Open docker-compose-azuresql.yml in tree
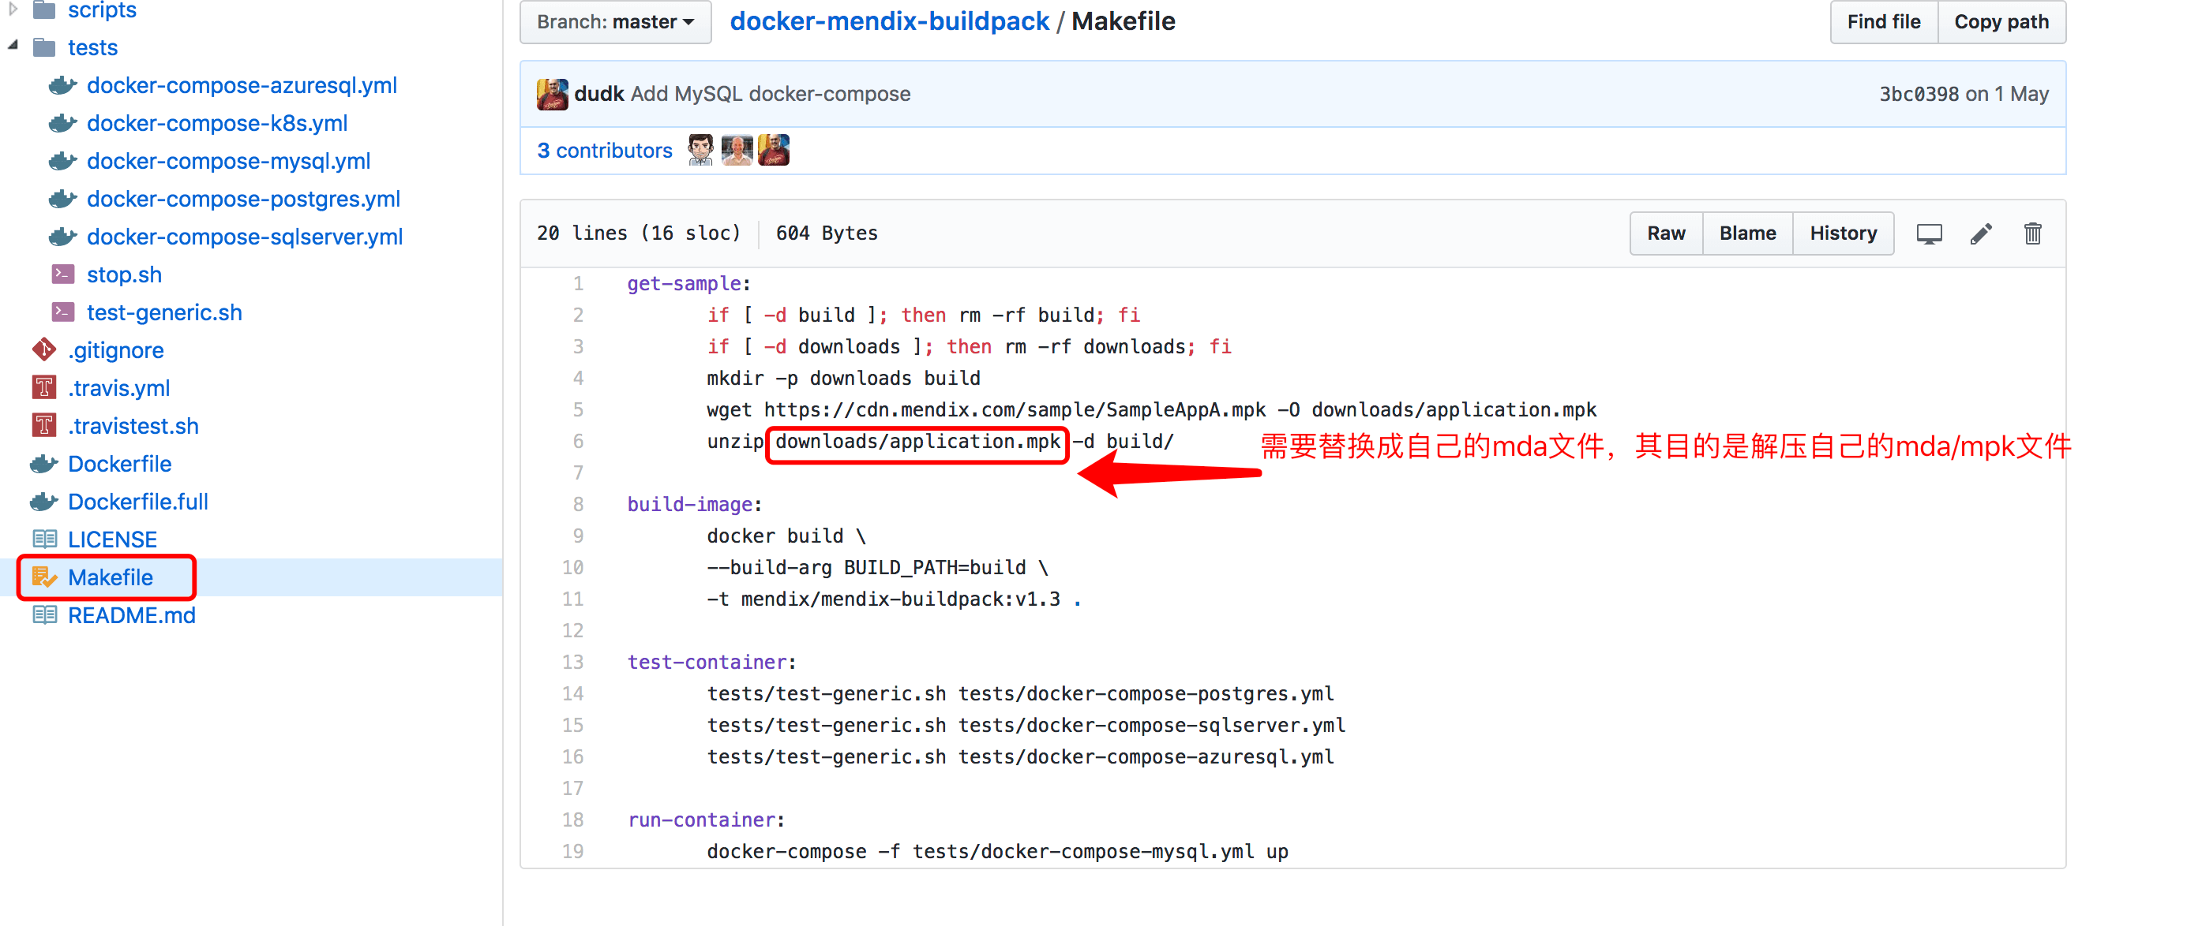2187x926 pixels. (242, 86)
